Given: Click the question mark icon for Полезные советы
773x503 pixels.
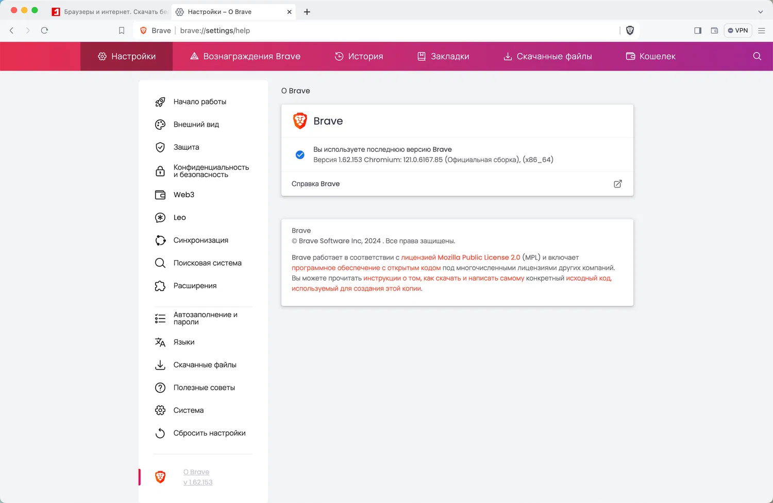Looking at the screenshot, I should pyautogui.click(x=160, y=388).
